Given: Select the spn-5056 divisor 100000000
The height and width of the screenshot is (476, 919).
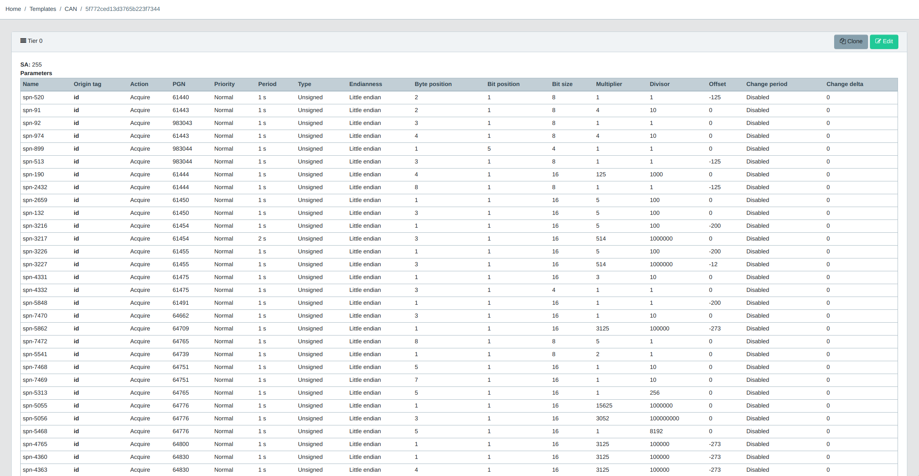Looking at the screenshot, I should (664, 418).
